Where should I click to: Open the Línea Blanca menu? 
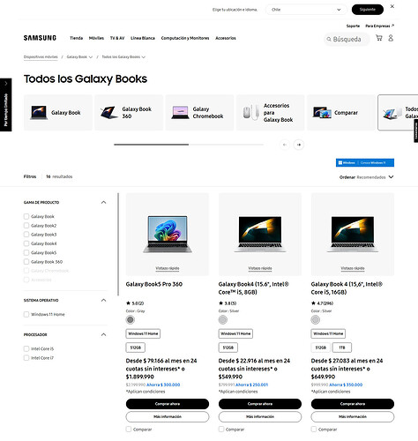click(143, 38)
